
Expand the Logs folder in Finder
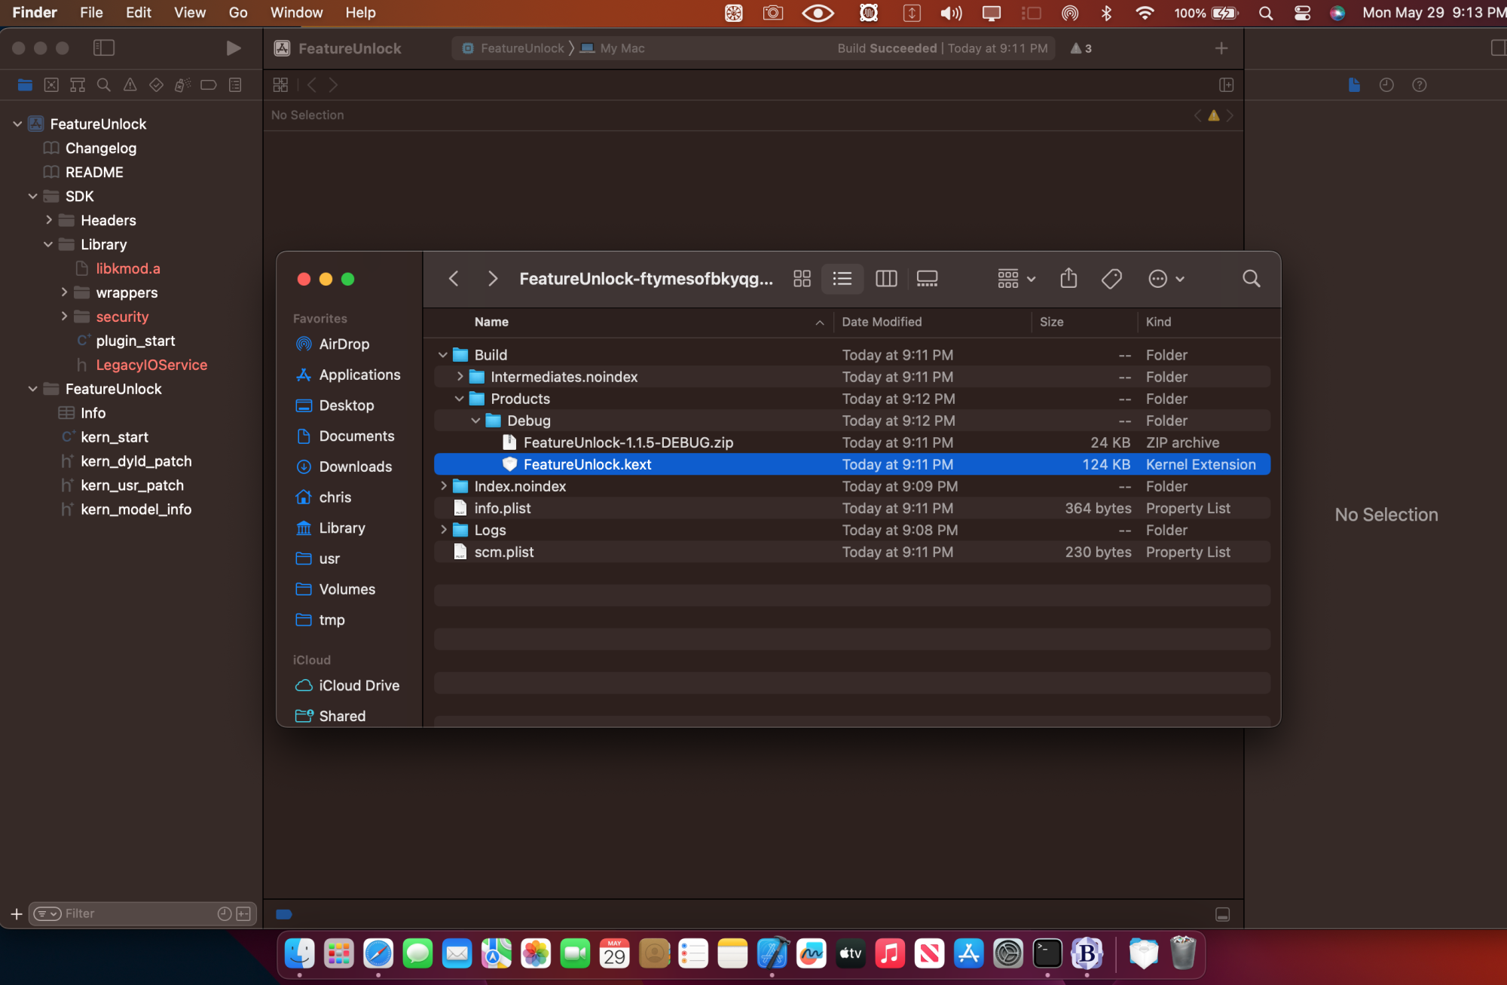[x=443, y=530]
